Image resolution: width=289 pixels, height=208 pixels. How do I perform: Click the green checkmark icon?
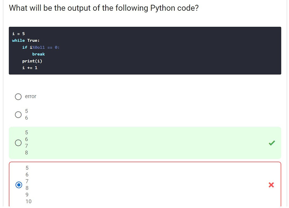click(272, 143)
